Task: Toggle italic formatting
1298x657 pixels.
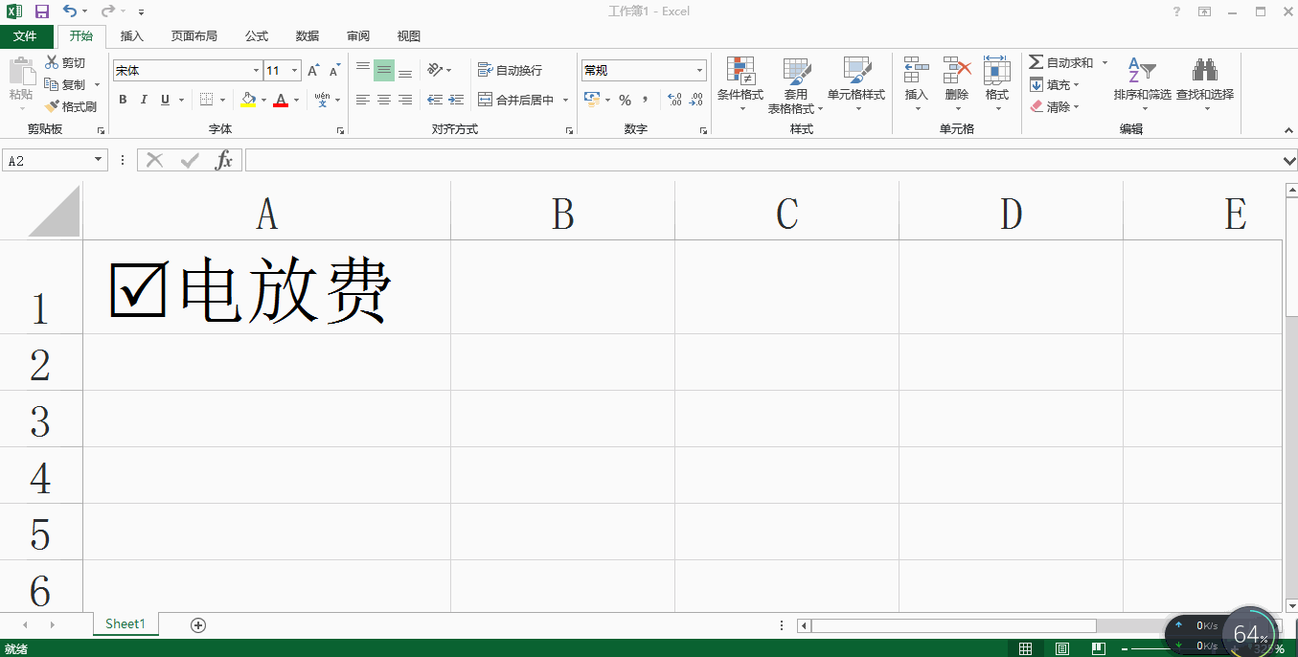Action: [x=143, y=99]
